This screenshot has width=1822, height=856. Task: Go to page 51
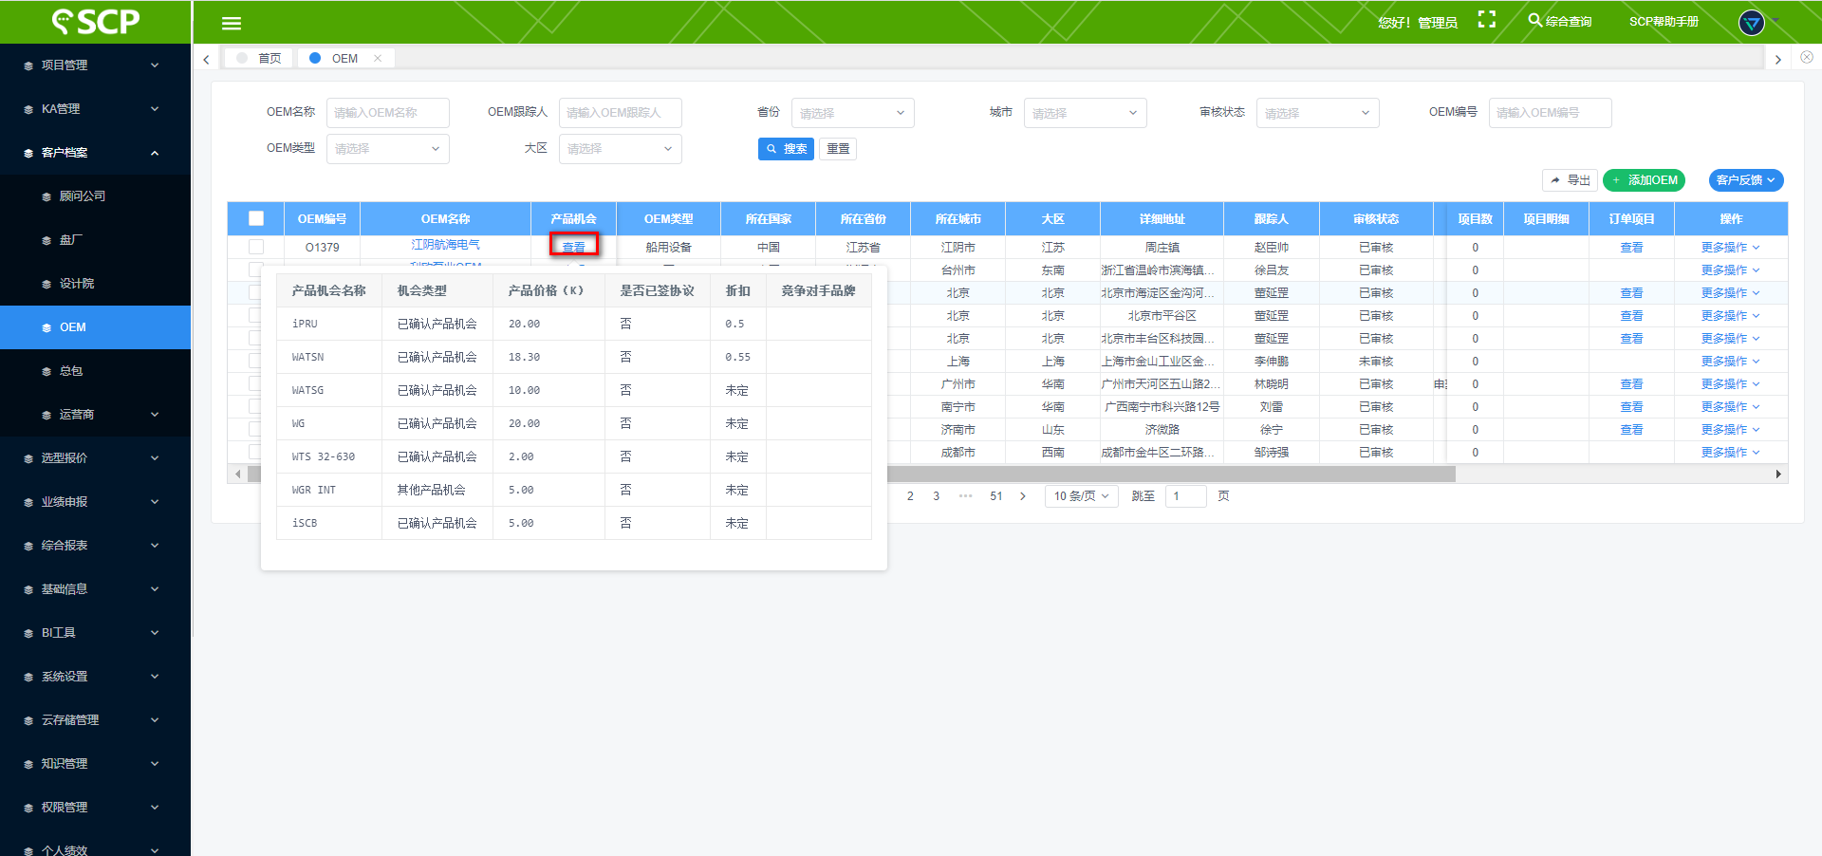(996, 496)
